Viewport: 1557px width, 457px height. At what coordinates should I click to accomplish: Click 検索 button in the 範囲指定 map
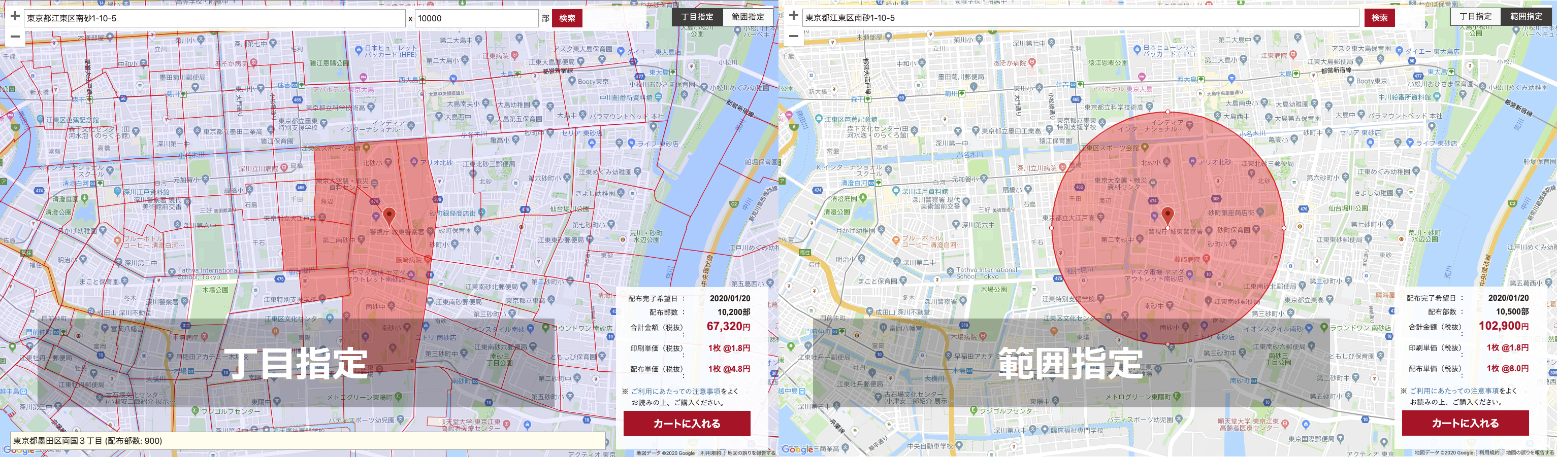tap(1379, 18)
